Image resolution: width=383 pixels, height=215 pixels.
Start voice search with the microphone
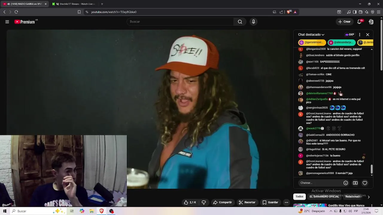click(253, 22)
